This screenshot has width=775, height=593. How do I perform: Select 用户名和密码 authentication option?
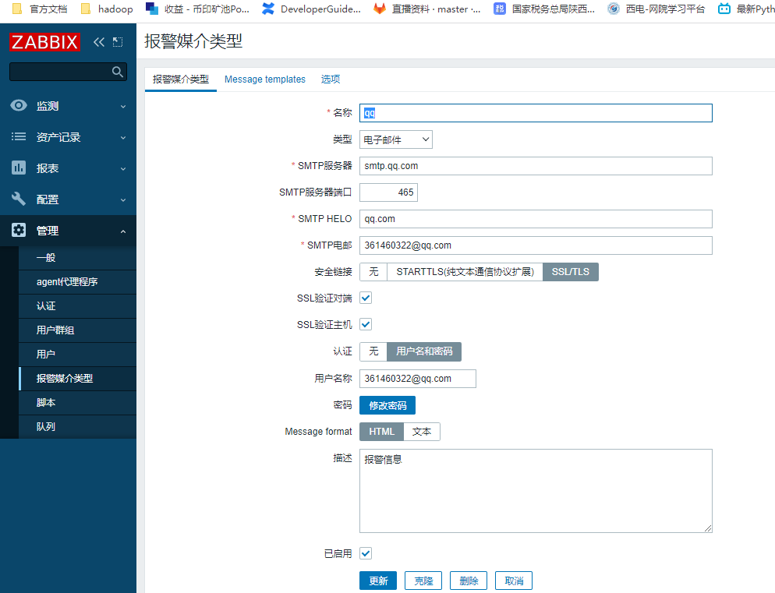[424, 351]
